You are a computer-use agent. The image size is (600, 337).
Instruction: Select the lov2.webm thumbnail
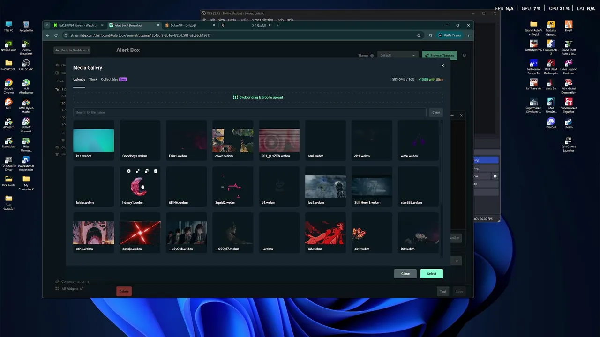[325, 187]
